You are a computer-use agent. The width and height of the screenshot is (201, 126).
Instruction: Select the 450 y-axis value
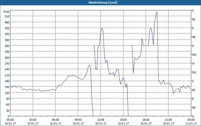point(7,28)
